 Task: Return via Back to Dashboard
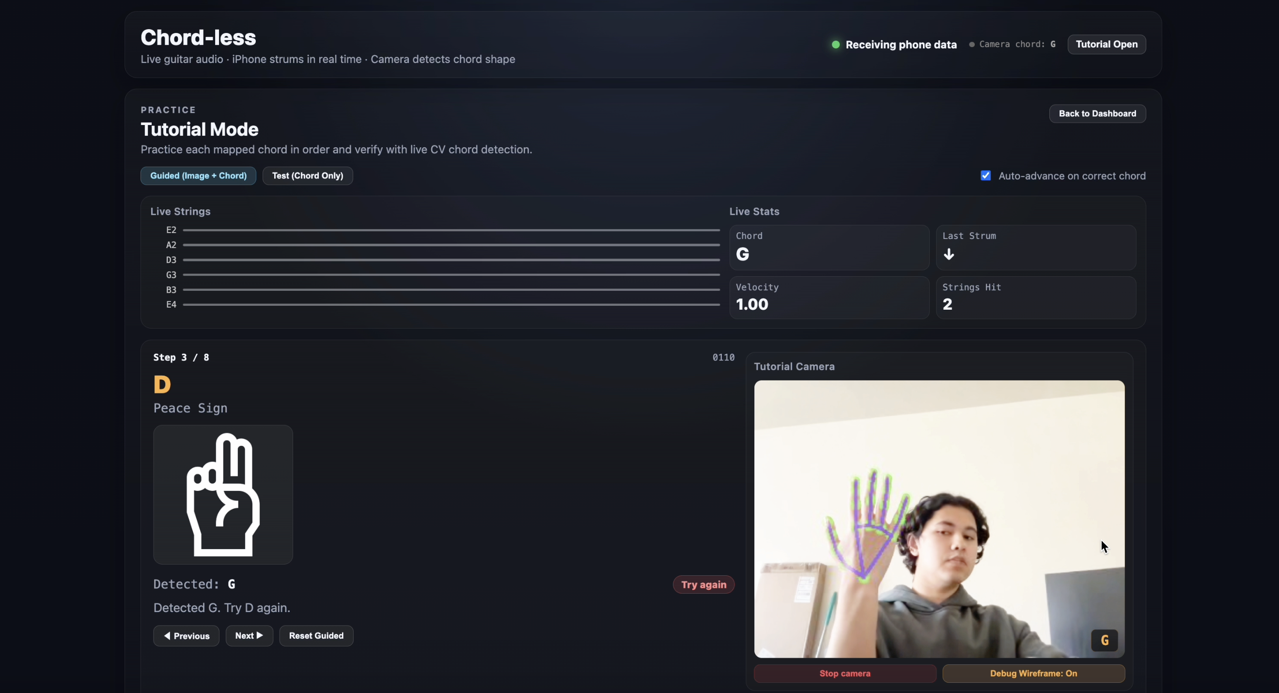coord(1097,114)
